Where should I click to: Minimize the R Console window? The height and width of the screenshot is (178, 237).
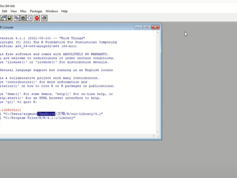pyautogui.click(x=138, y=27)
